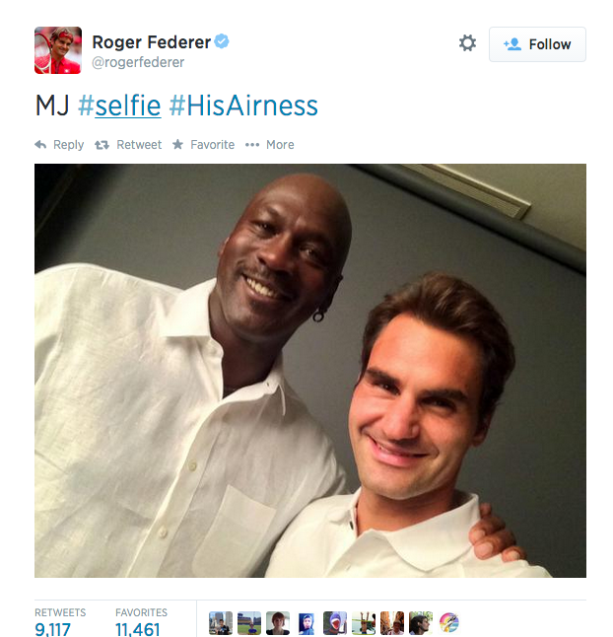Click the stadium avatar, second in the row

(249, 623)
